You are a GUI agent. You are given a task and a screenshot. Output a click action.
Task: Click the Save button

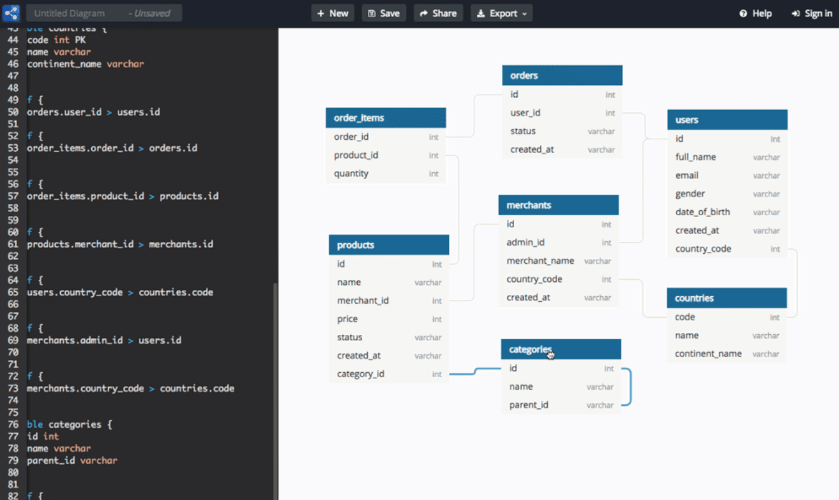384,13
